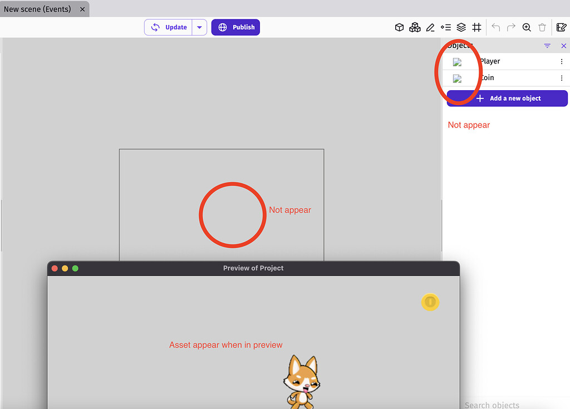570x409 pixels.
Task: Open the Objects panel filter icon
Action: (547, 46)
